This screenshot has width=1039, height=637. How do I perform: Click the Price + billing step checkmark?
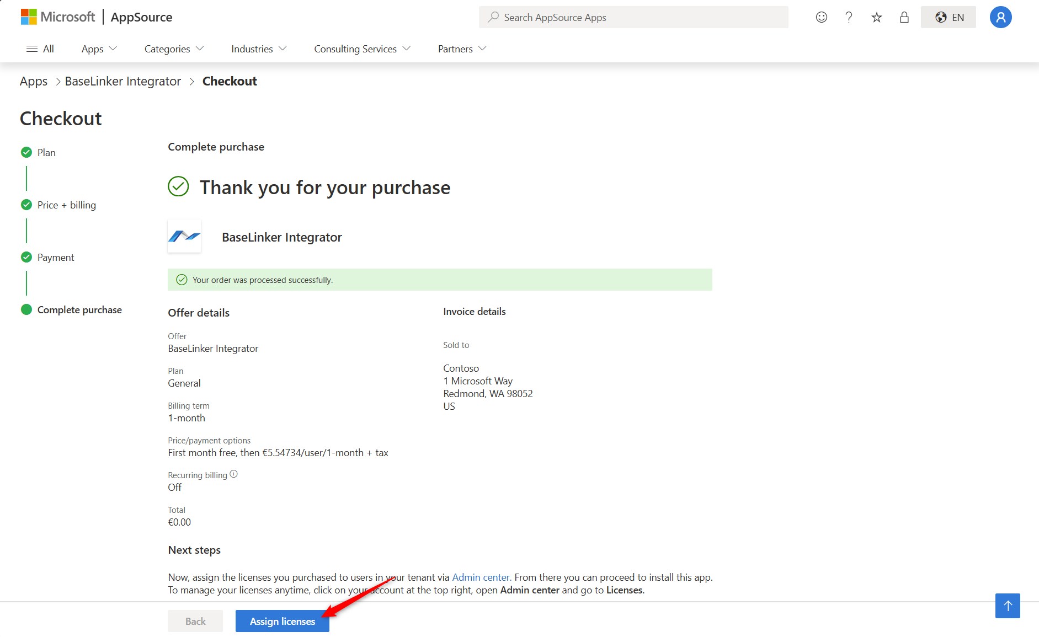point(26,205)
